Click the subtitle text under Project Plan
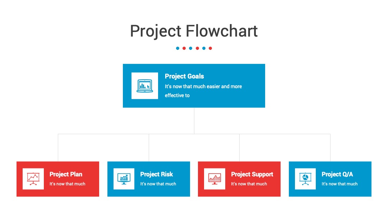 pyautogui.click(x=67, y=184)
